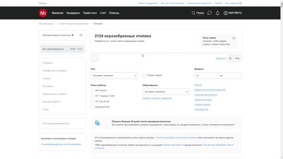Open the Прайс-лист menu item
The height and width of the screenshot is (159, 283).
[90, 13]
